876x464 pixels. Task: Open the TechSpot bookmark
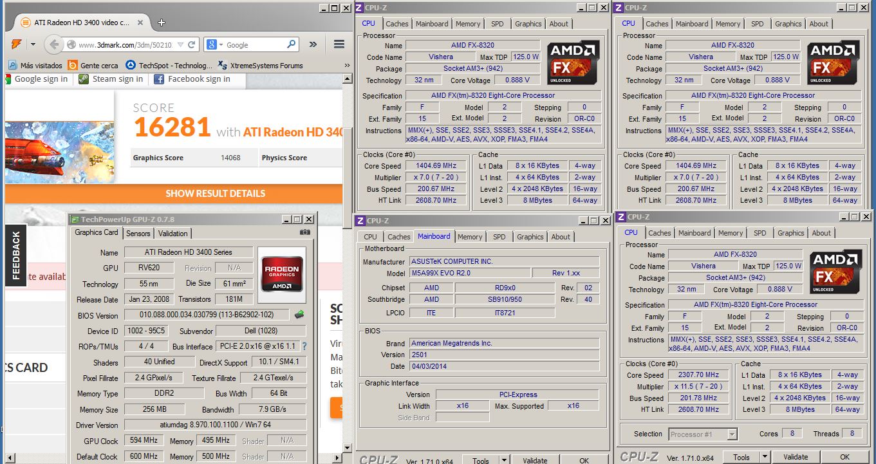pyautogui.click(x=169, y=65)
